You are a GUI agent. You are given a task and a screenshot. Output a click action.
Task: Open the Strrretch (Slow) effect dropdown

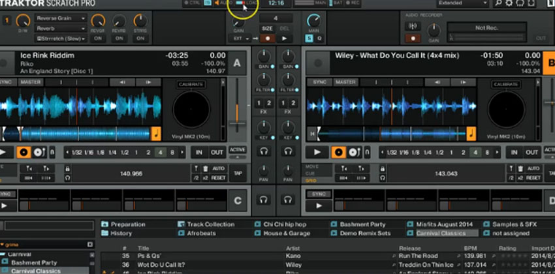(x=61, y=38)
